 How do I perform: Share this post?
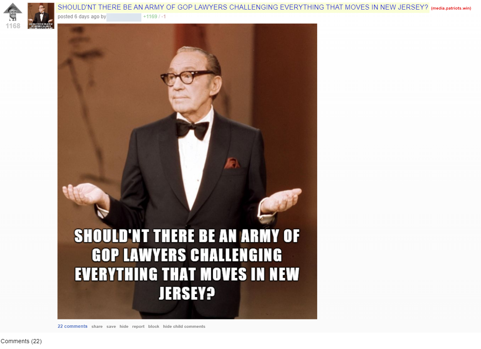(97, 326)
